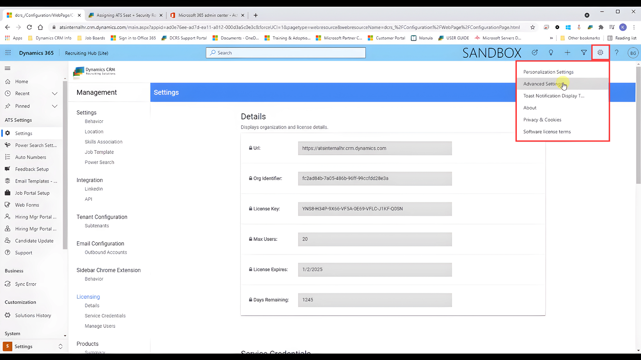641x360 pixels.
Task: Expand the Recent section chevron
Action: (55, 94)
